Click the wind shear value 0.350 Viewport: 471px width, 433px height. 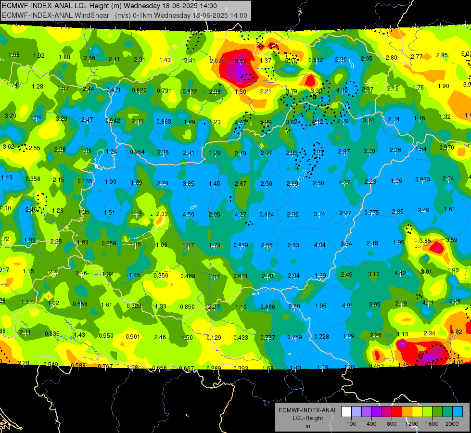point(161,275)
